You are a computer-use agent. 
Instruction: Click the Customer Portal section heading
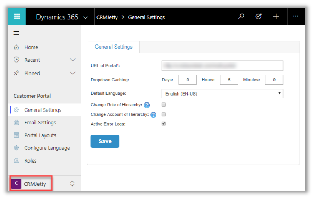[x=32, y=96]
